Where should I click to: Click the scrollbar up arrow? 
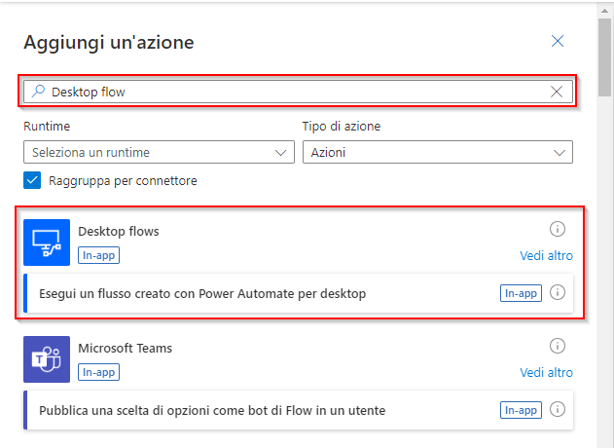pyautogui.click(x=604, y=11)
